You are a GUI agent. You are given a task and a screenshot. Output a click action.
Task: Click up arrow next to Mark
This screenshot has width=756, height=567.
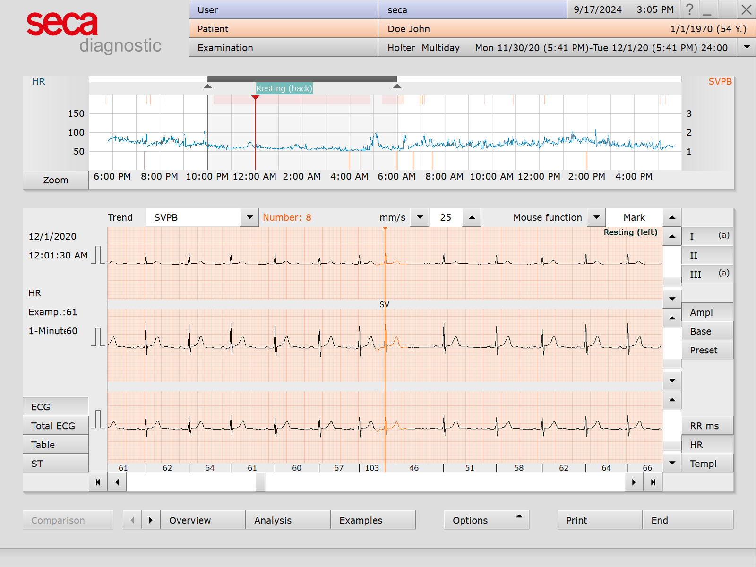click(672, 217)
